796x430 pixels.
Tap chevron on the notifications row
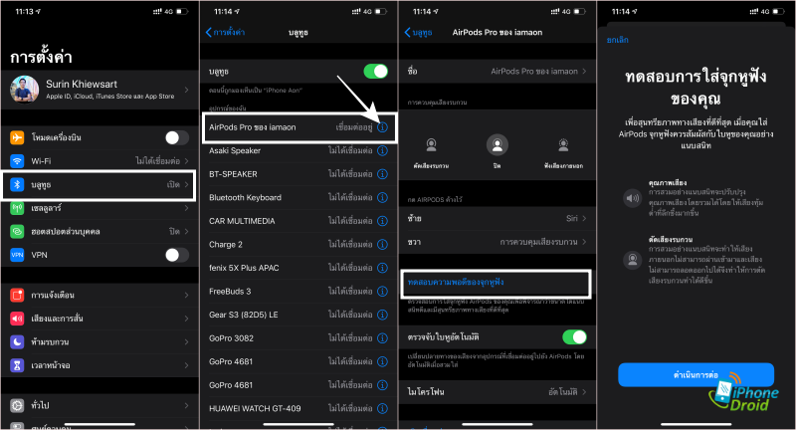187,295
